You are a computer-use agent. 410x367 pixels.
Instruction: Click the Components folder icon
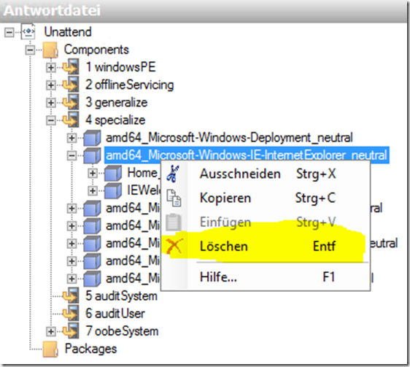tap(50, 50)
